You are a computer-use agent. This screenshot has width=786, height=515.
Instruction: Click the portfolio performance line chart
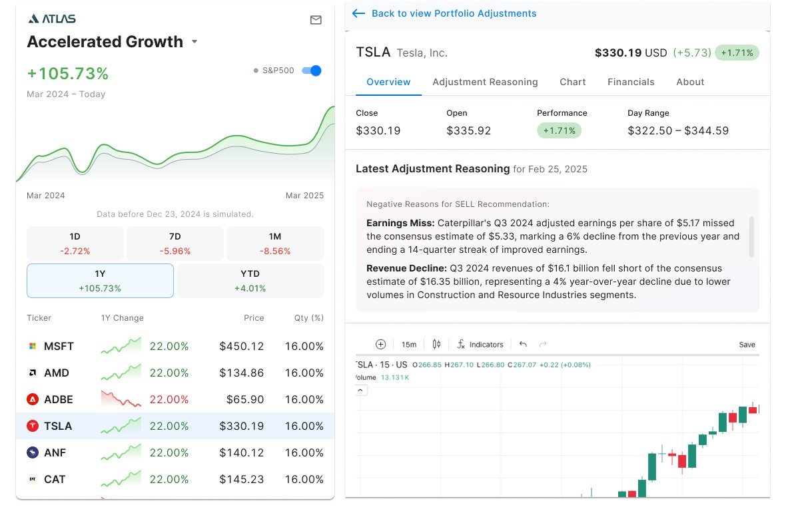coord(175,145)
